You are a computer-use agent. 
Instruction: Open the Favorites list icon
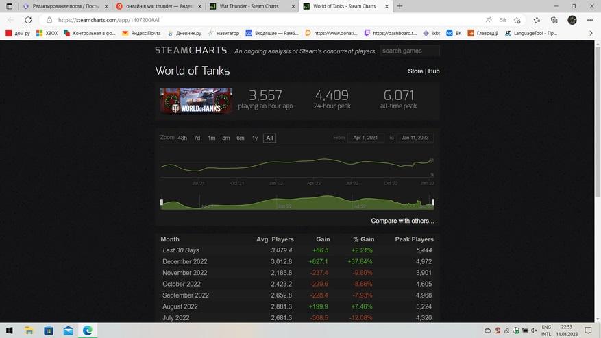[x=537, y=20]
